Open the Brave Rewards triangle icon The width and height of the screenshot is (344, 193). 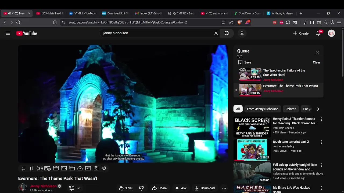coord(247,22)
